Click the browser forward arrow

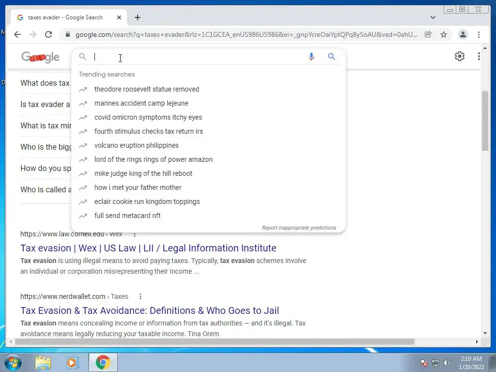[x=33, y=34]
